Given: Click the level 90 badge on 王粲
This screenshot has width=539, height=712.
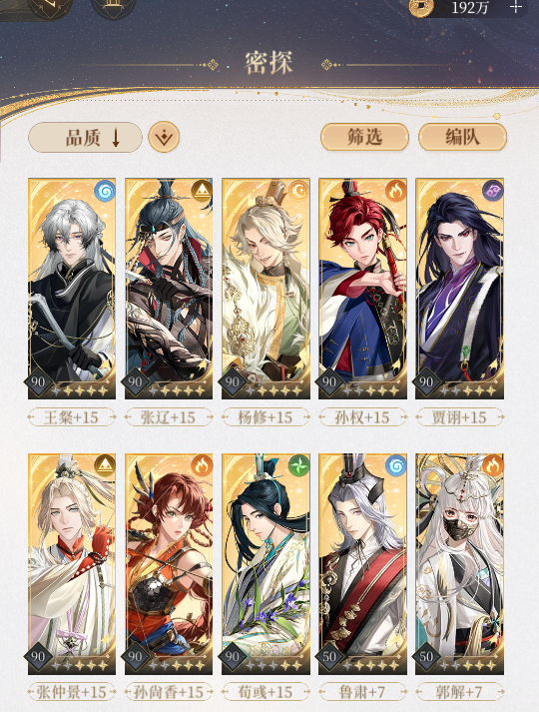Looking at the screenshot, I should coord(38,381).
